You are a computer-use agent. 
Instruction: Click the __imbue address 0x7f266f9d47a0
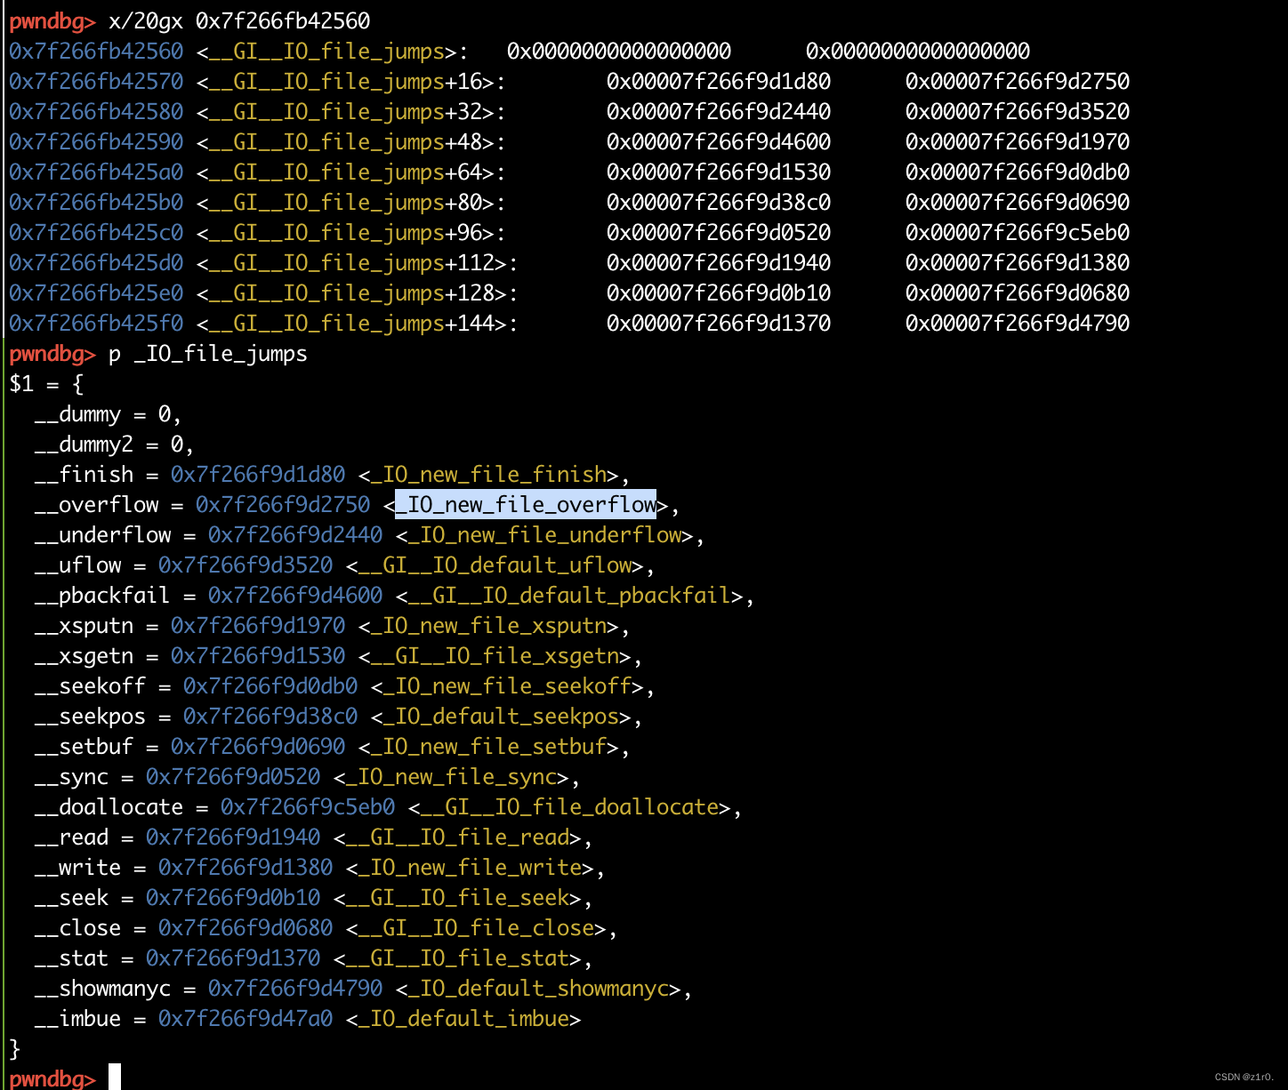pyautogui.click(x=246, y=1018)
